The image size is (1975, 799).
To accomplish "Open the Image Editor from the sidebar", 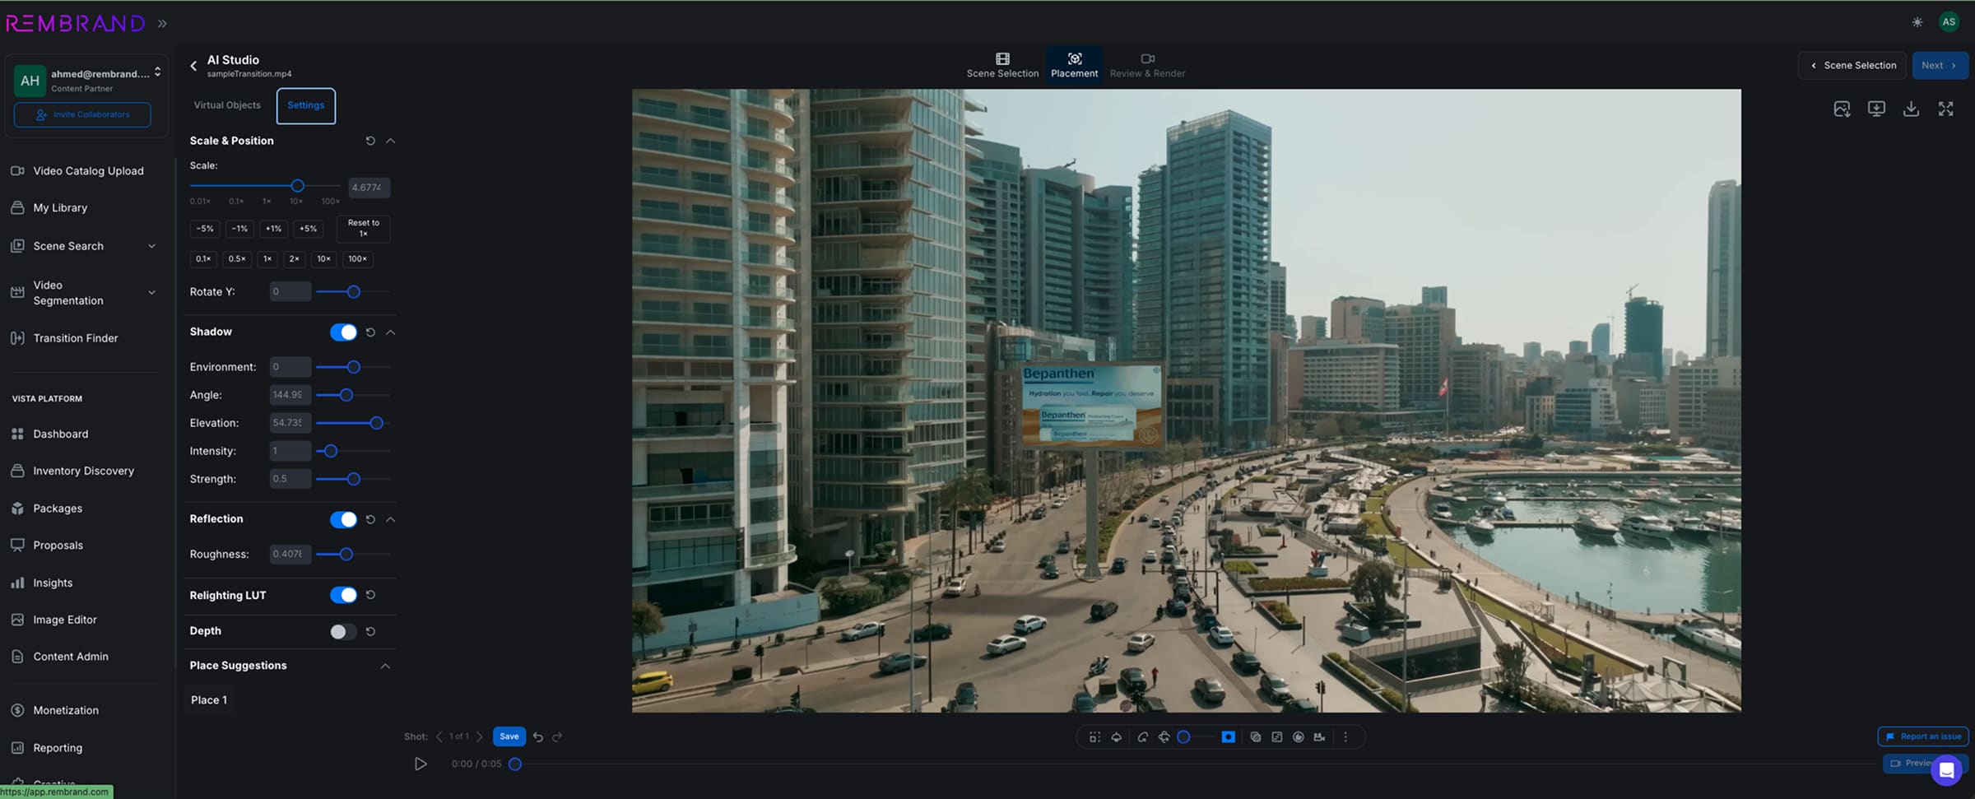I will 64,619.
